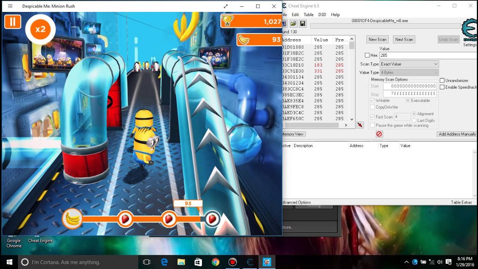Click the volume icon in system tray
Screen dimensions: 478x269
[x=440, y=262]
